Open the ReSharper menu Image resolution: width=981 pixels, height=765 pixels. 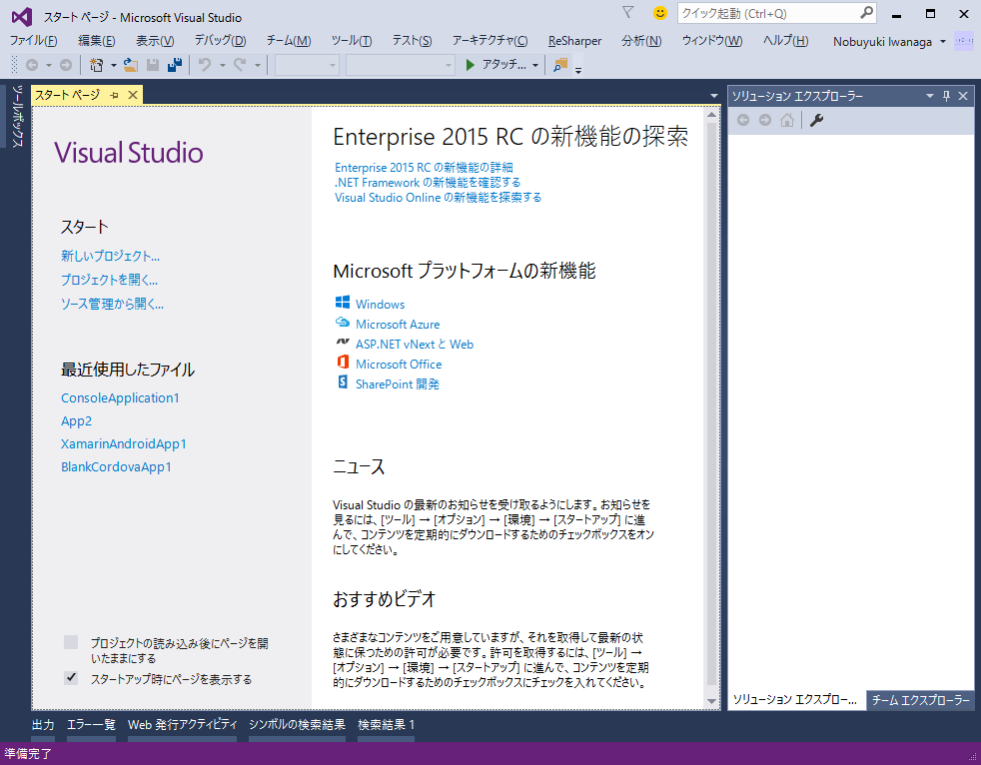[575, 41]
